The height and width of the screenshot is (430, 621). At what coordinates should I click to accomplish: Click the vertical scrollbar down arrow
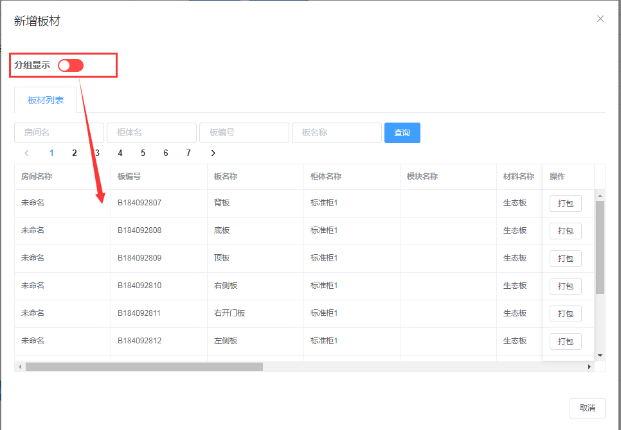point(600,355)
